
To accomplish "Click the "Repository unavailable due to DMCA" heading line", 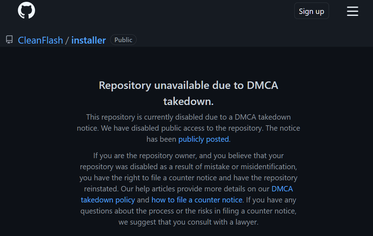I will click(188, 85).
